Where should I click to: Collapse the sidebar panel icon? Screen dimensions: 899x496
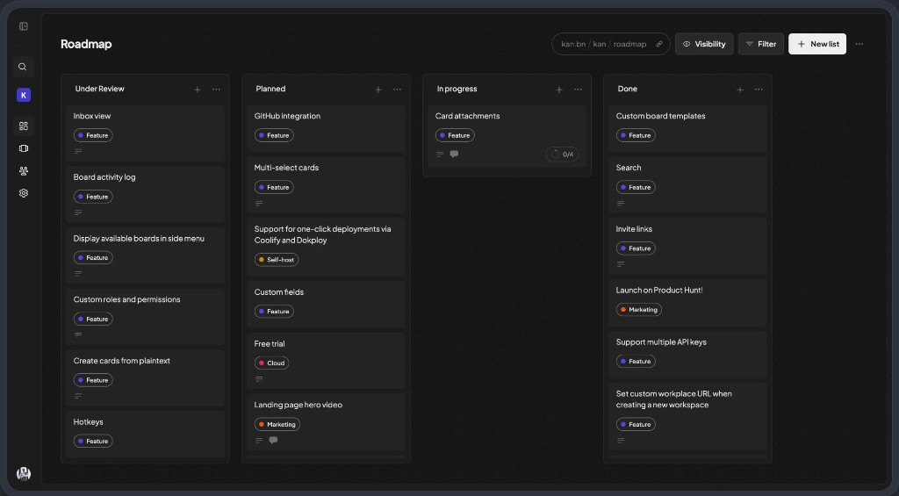[24, 26]
